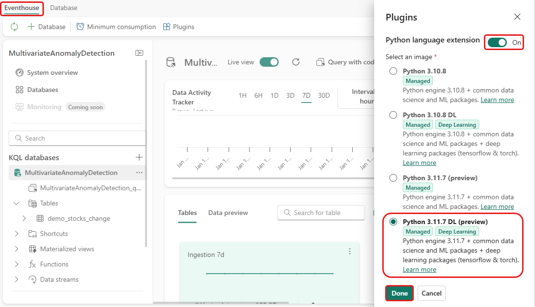
Task: Open Ingestion 7d card options menu
Action: tap(350, 251)
